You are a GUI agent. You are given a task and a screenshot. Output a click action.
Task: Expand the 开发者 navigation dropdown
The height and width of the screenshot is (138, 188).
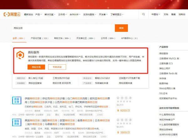(x=103, y=14)
